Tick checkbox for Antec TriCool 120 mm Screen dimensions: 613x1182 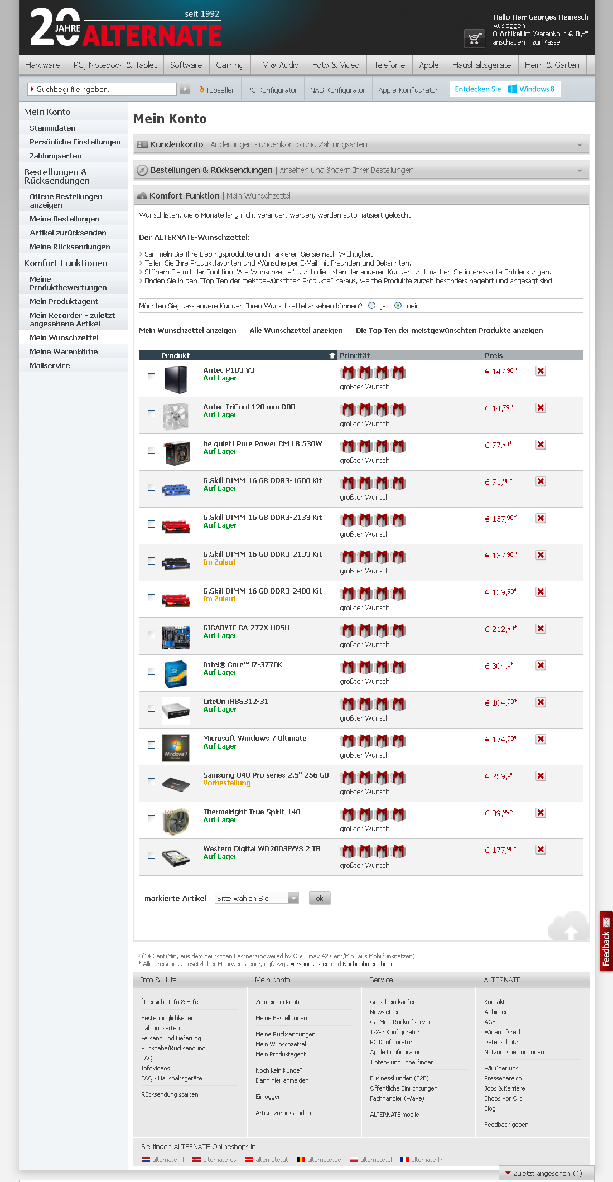[x=151, y=414]
